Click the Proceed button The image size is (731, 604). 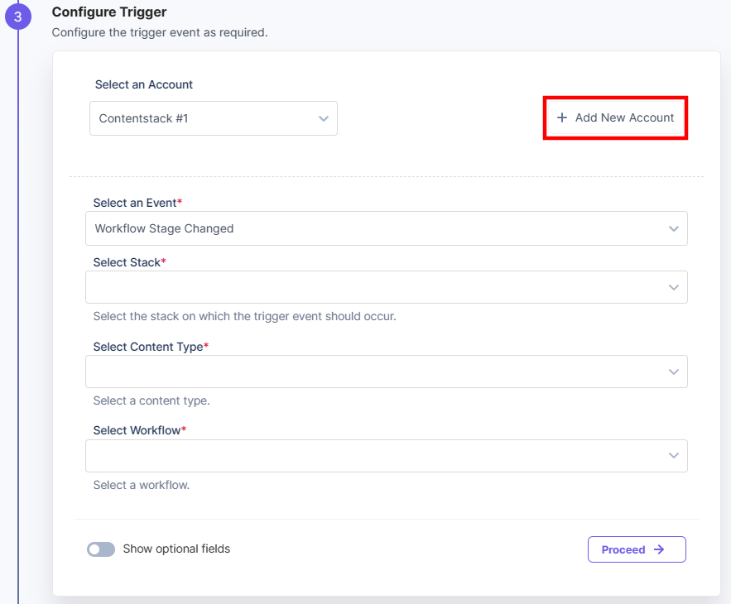pyautogui.click(x=637, y=549)
